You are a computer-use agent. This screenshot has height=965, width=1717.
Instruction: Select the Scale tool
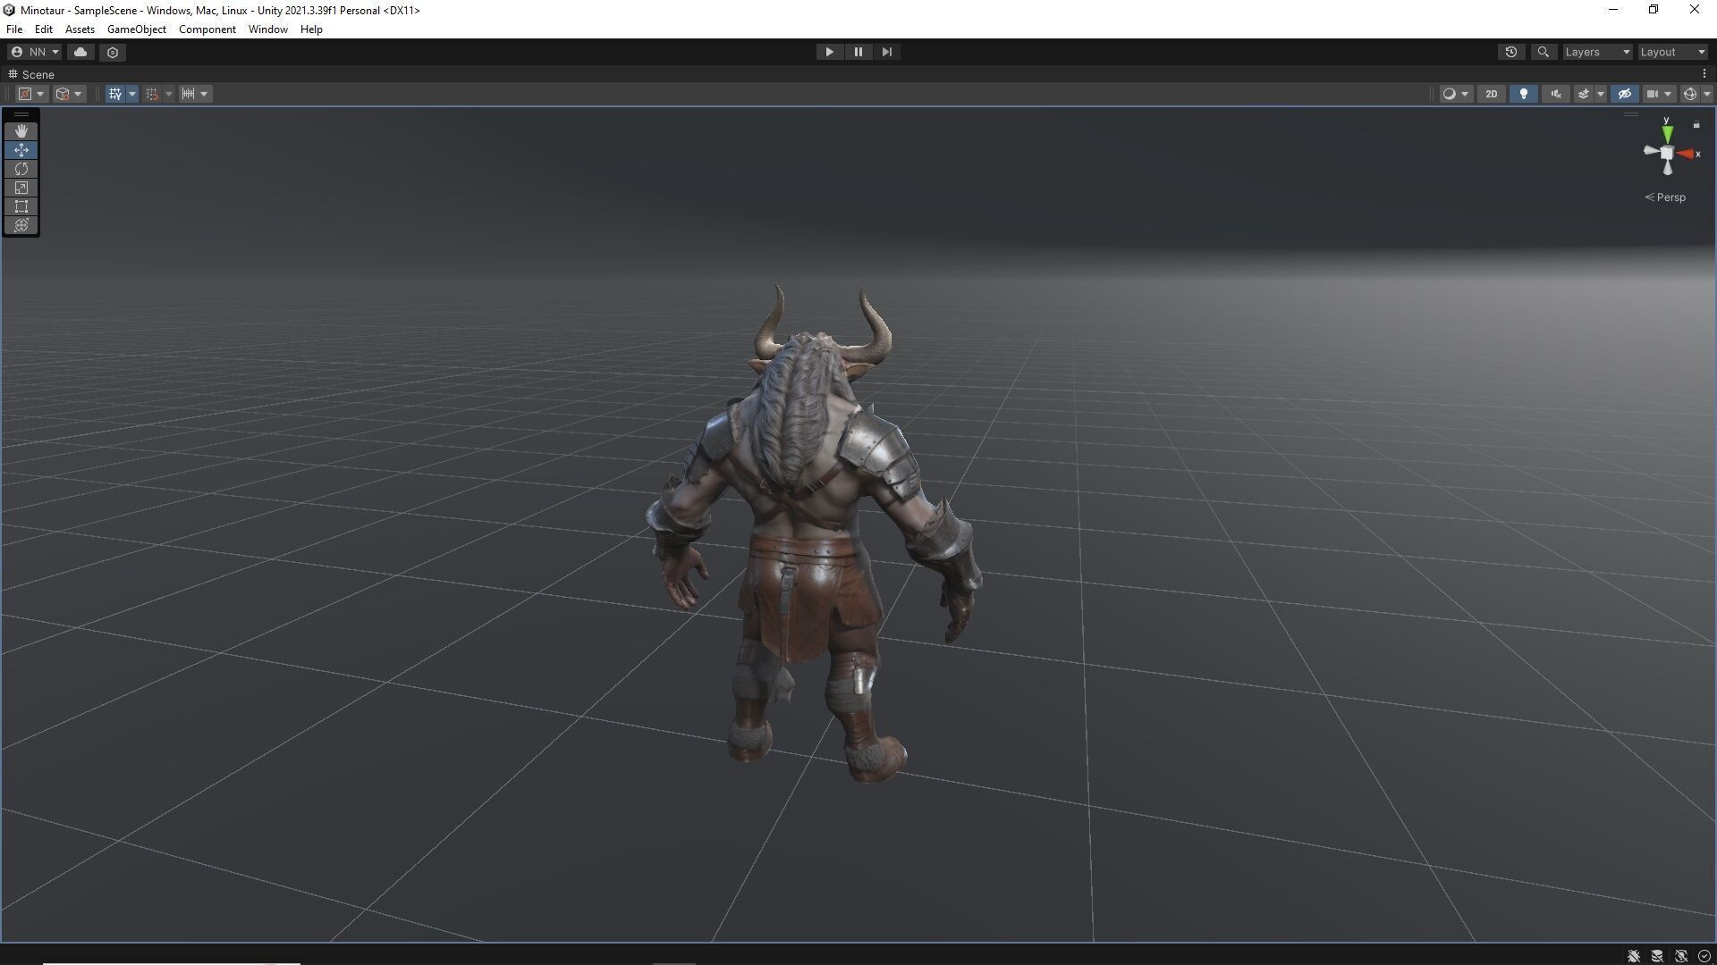21,188
